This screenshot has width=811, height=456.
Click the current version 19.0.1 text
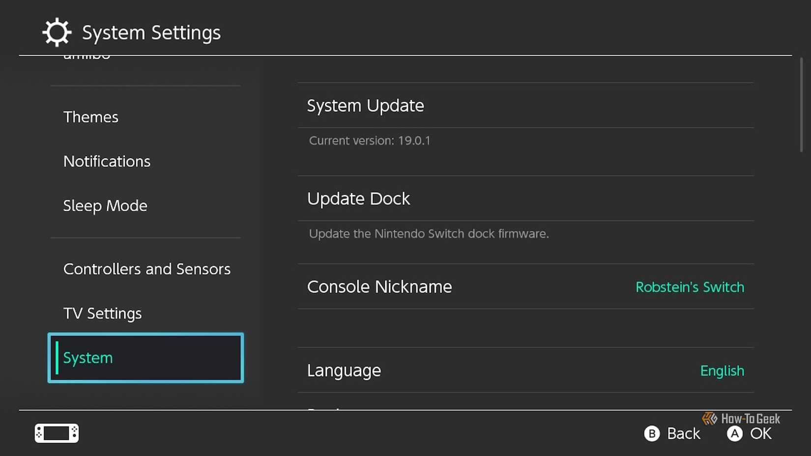[x=370, y=141]
